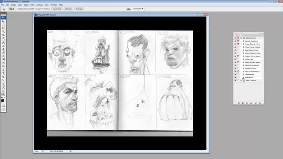
Task: Toggle the checkmark for Vignette action
Action: (x=235, y=41)
